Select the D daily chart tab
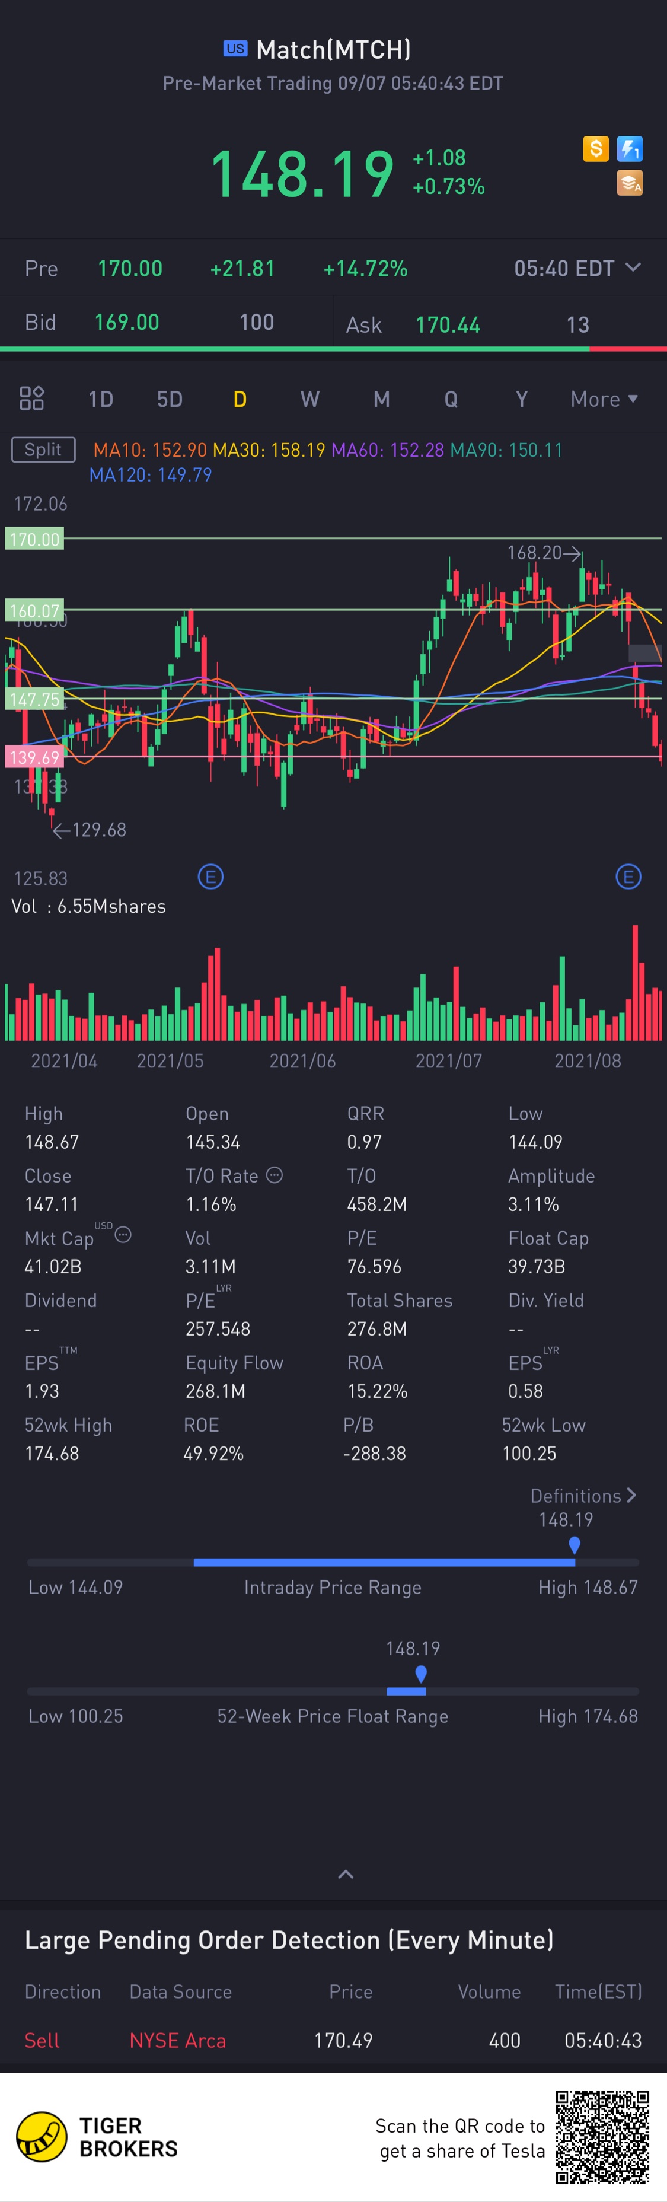Screen dimensions: 667x2202 pos(240,399)
